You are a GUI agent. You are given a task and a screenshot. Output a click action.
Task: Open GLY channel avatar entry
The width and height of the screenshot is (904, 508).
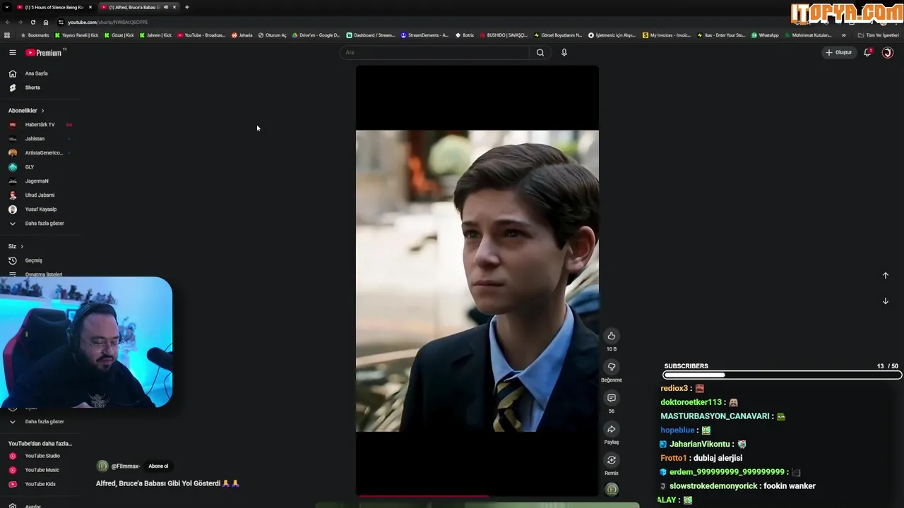click(x=13, y=167)
